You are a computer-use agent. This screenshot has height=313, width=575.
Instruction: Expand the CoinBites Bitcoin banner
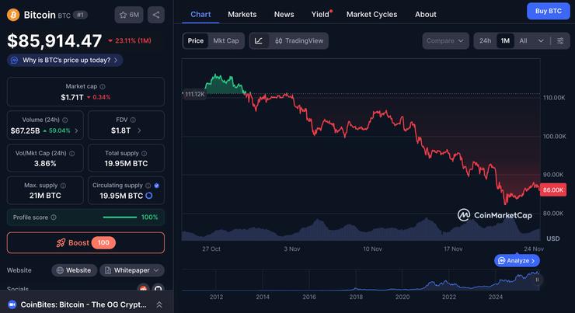(159, 304)
